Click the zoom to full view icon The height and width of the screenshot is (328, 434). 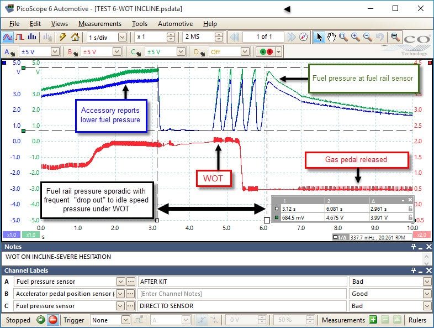[395, 37]
